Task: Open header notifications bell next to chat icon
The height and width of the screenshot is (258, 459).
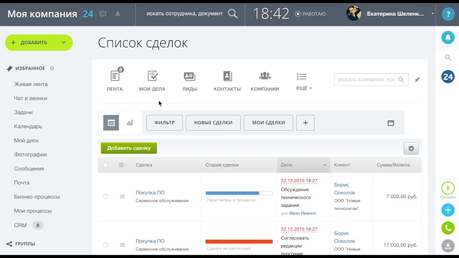Action: click(118, 14)
